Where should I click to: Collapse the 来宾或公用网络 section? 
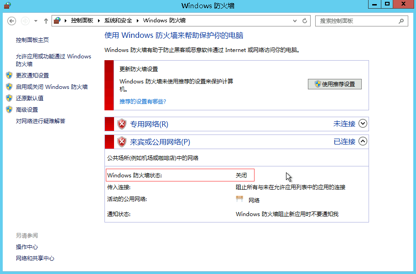point(363,141)
